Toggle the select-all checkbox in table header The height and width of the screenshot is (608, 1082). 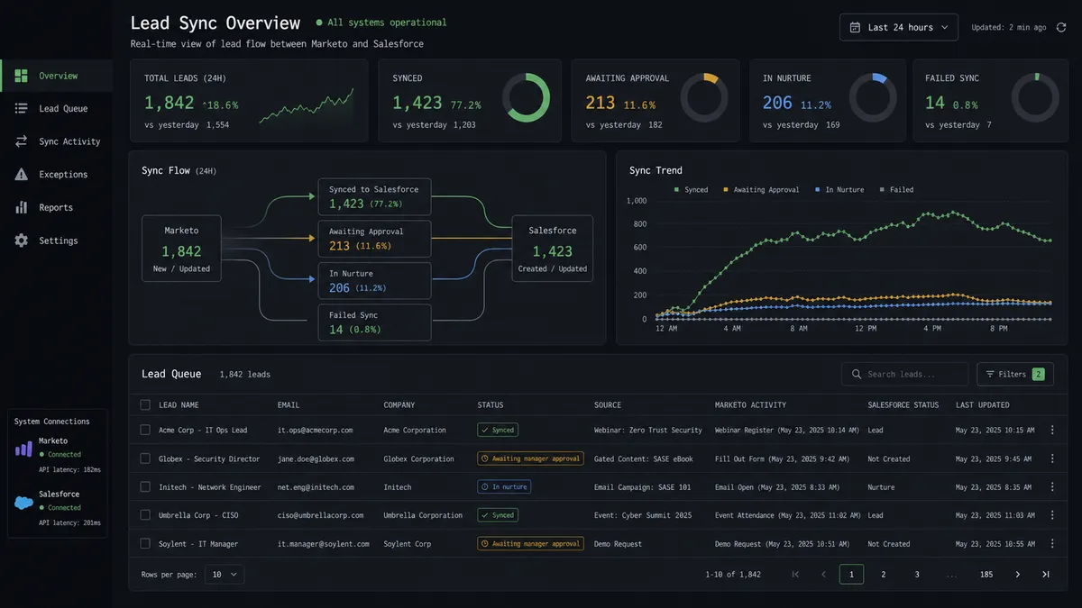[x=145, y=405]
